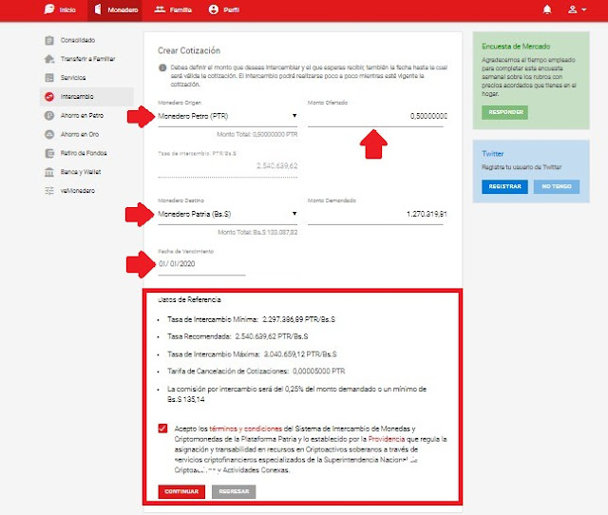Click the Ahorro en Petro icon
This screenshot has width=608, height=515.
(49, 115)
